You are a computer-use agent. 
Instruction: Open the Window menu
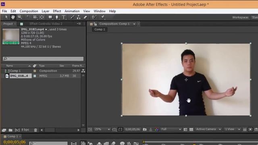[100, 11]
